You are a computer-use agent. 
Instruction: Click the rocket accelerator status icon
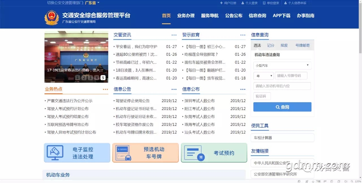pos(307,181)
